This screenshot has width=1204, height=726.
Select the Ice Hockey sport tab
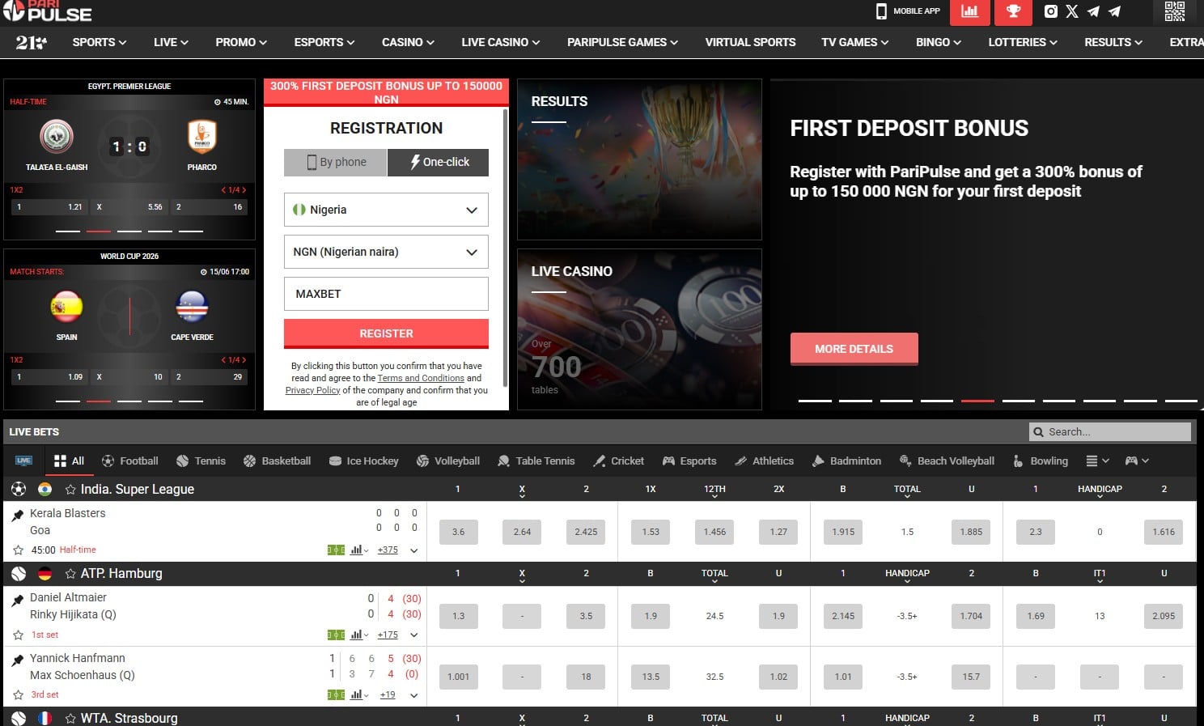363,461
